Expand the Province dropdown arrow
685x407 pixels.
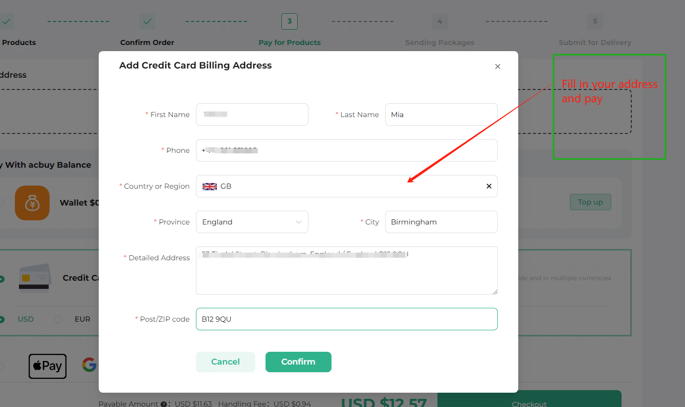[x=299, y=222]
